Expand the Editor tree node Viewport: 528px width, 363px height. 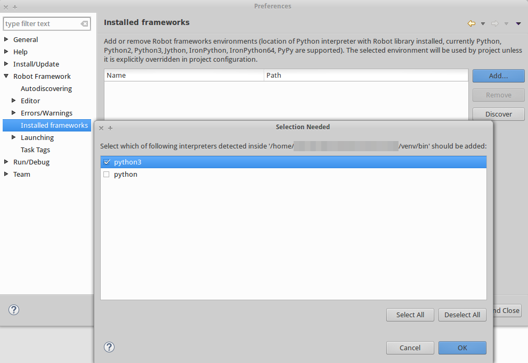tap(14, 101)
